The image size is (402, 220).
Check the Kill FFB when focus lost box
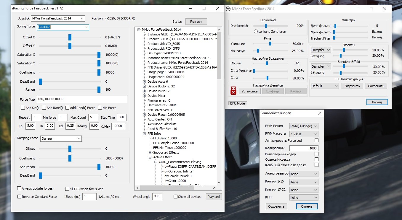pyautogui.click(x=67, y=189)
